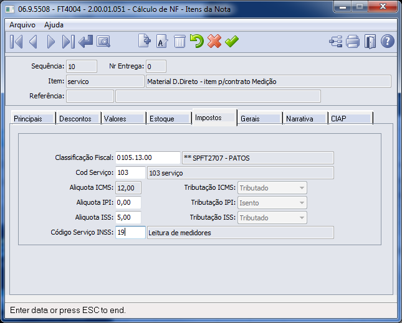Expand the Tributação ISS dropdown
The image size is (402, 323).
[x=302, y=218]
